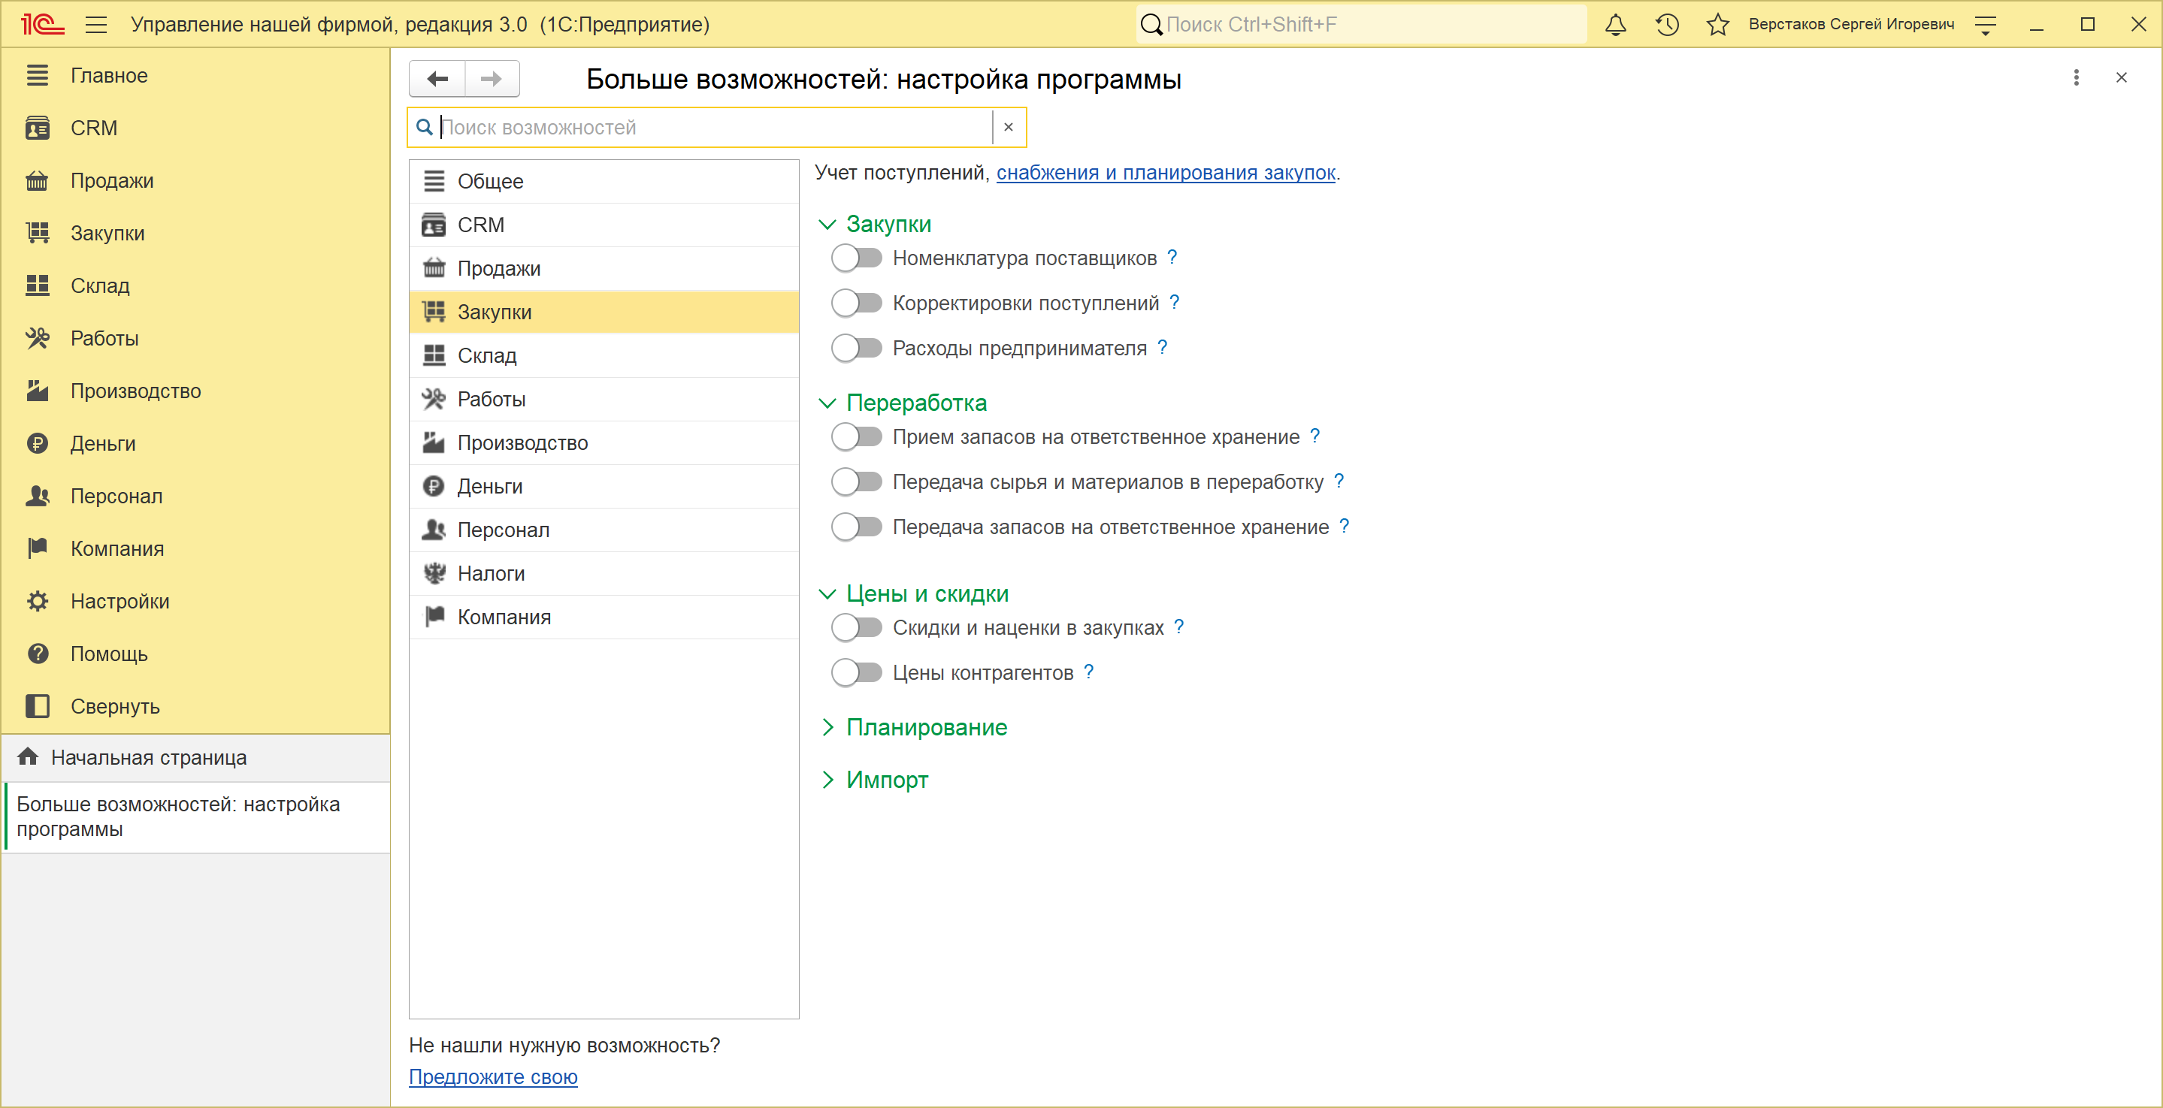
Task: Select Налоги in settings category list
Action: point(604,573)
